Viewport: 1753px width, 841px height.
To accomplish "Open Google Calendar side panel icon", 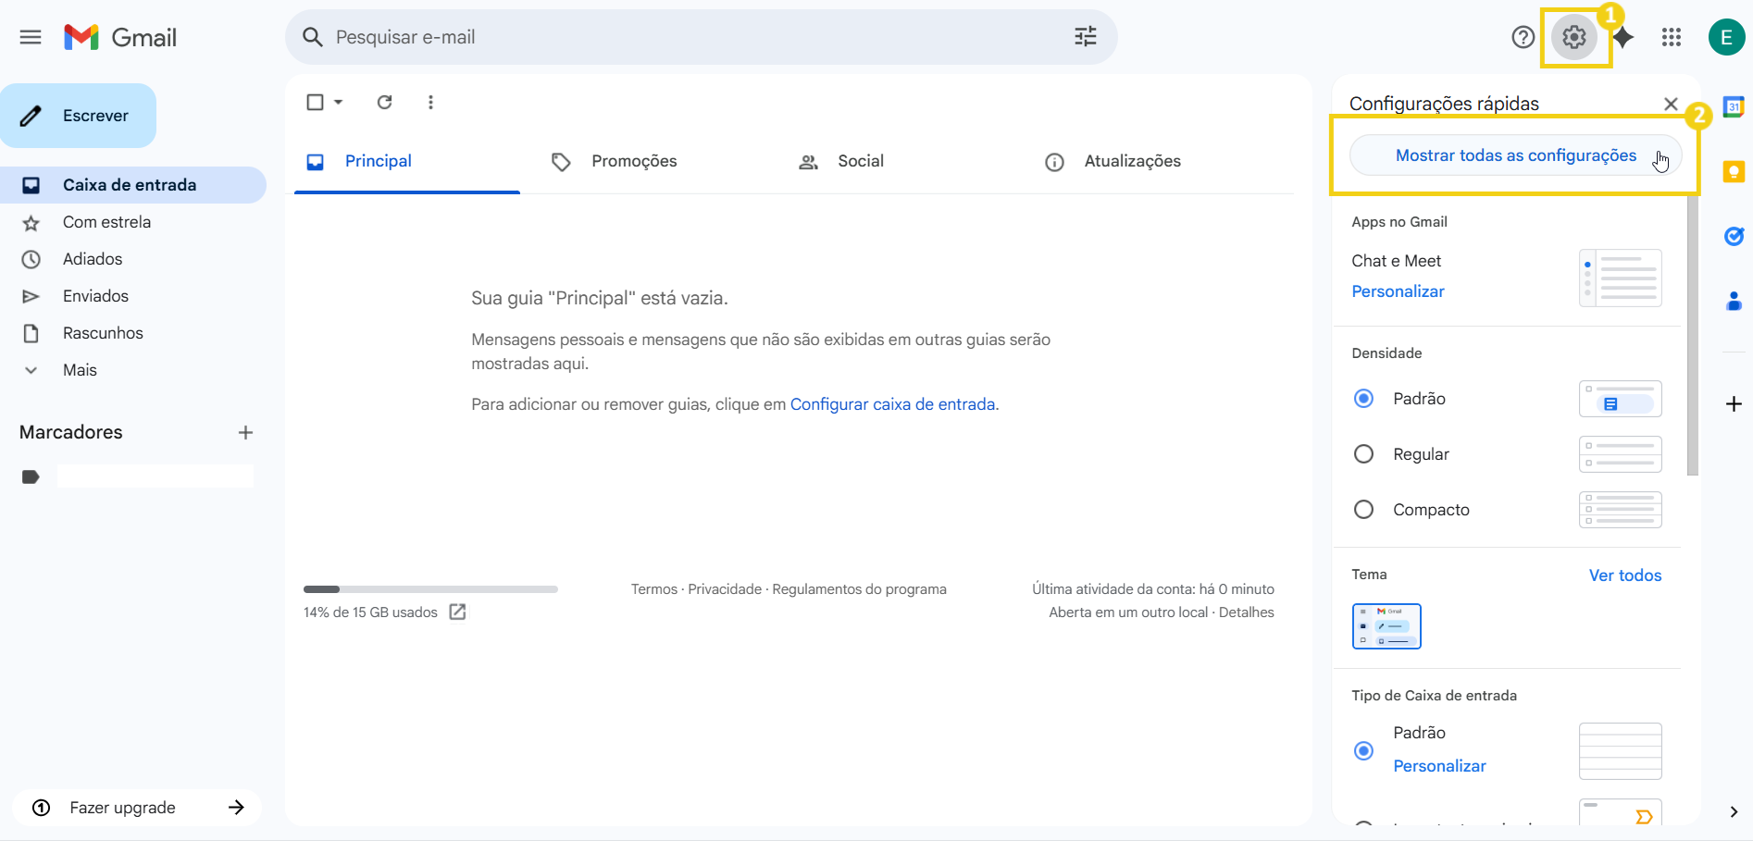I will 1734,107.
